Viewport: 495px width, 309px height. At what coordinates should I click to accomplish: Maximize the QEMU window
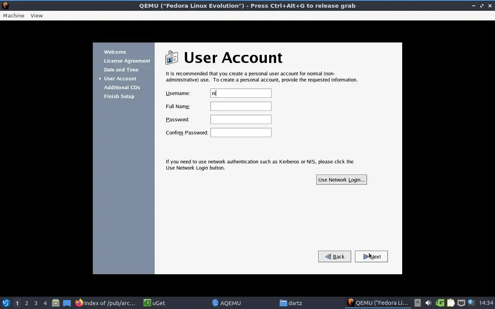(482, 5)
